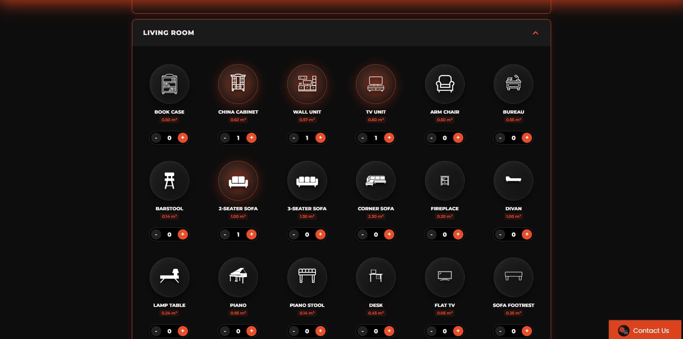Click the Piano Stool icon
Screen dimensions: 683x339
pos(307,277)
